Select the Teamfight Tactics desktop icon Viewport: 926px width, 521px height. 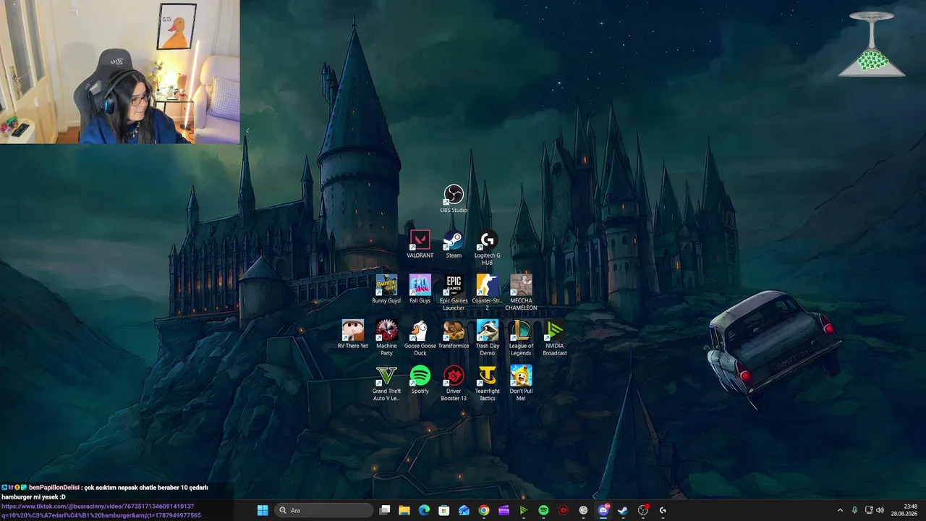coord(488,384)
